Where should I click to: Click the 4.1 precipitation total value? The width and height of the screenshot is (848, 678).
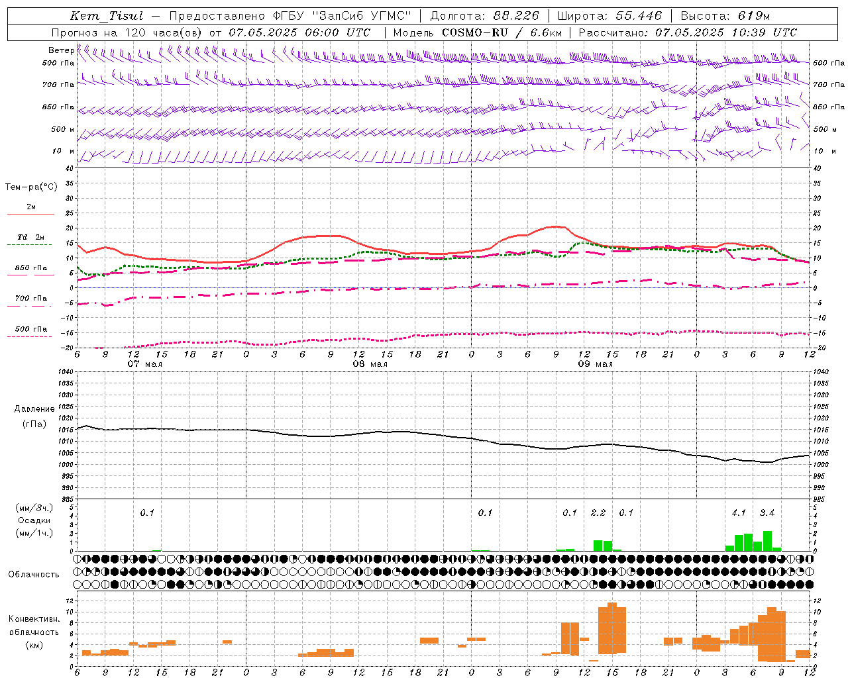pos(739,512)
